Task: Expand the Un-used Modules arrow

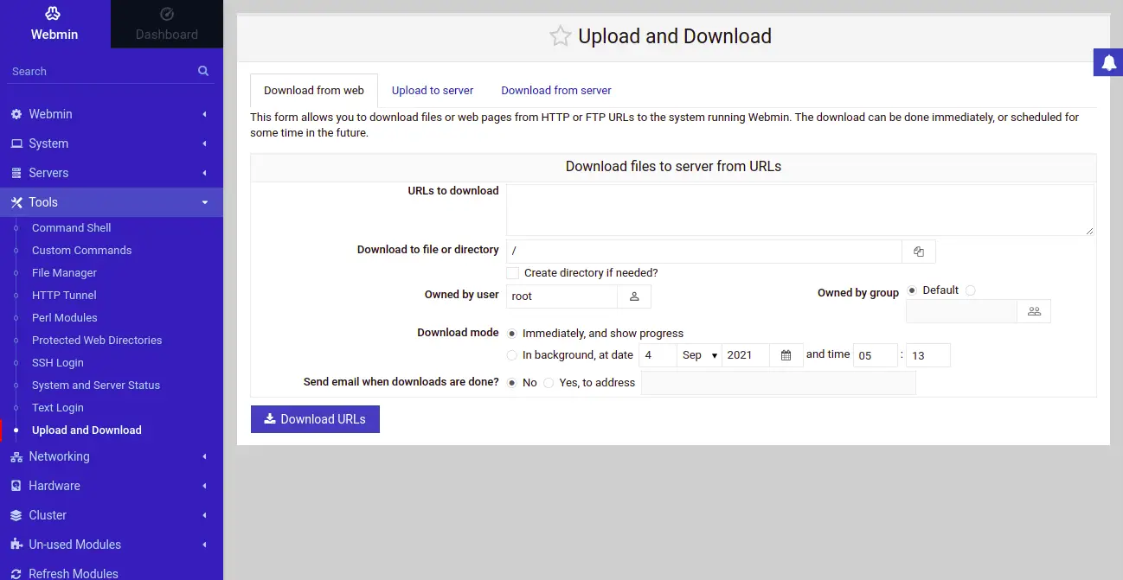Action: point(205,545)
